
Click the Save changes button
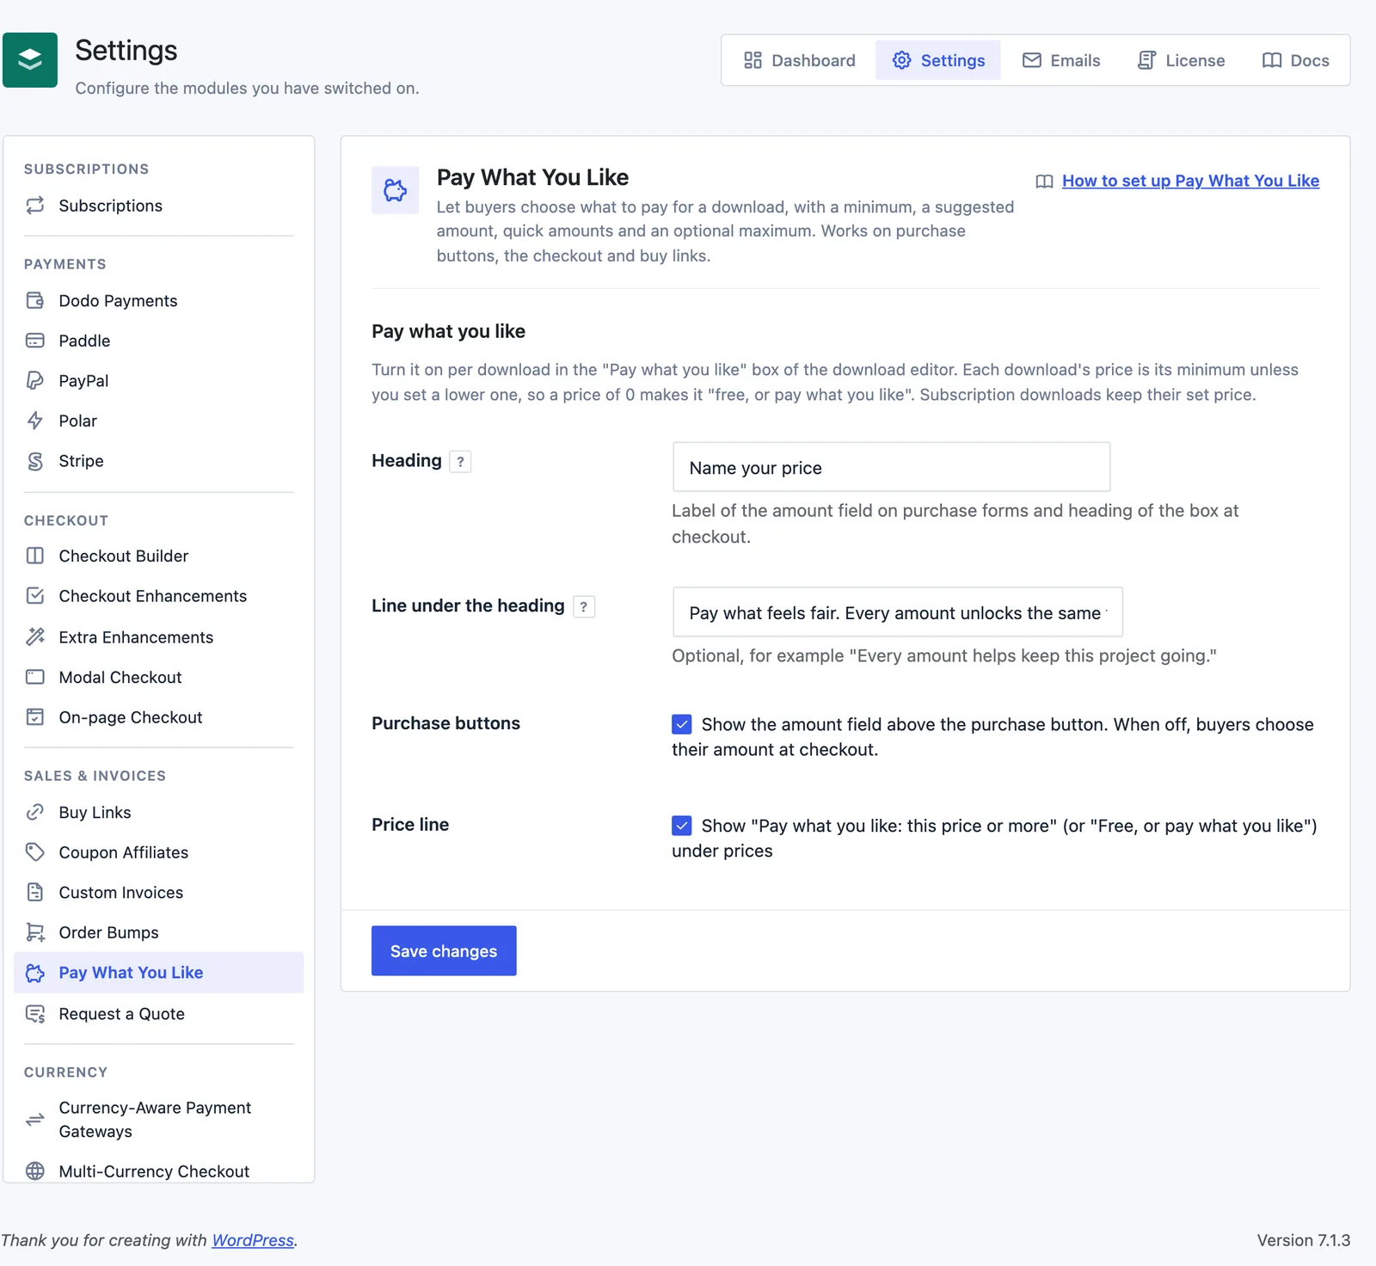coord(444,951)
